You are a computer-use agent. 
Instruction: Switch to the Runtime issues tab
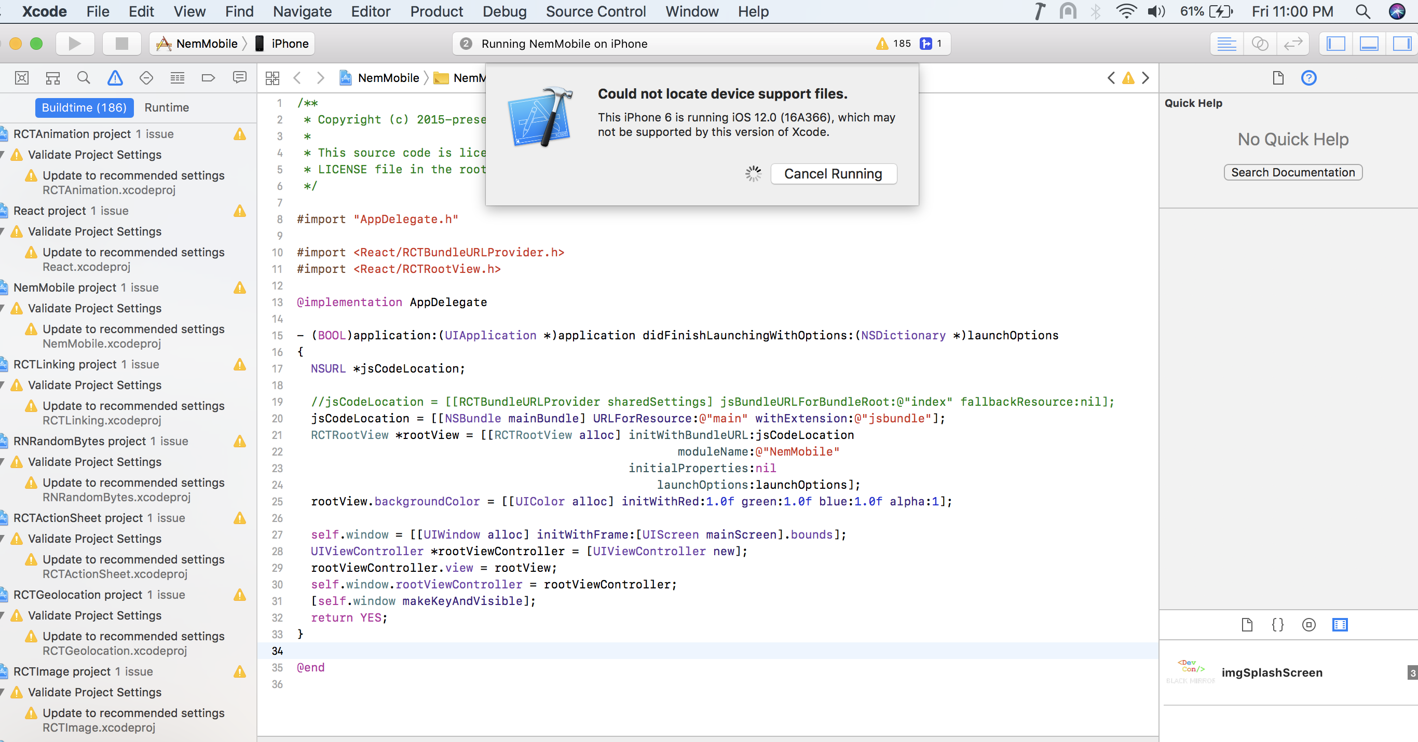[166, 107]
